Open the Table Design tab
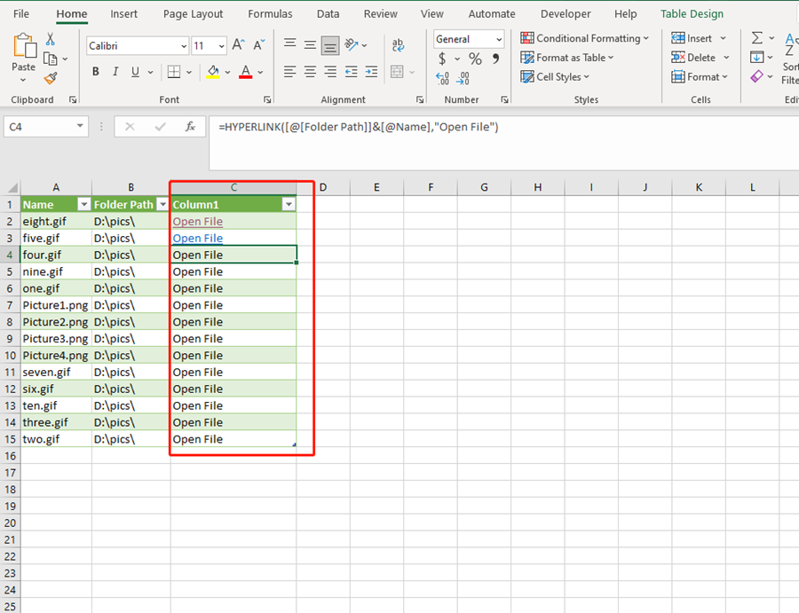The width and height of the screenshot is (799, 613). [692, 14]
